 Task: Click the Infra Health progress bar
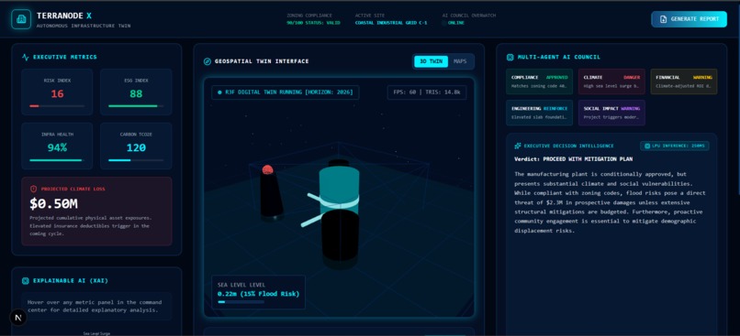57,160
